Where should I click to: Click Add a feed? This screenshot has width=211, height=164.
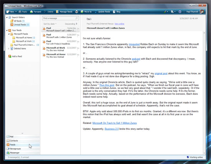15,56
